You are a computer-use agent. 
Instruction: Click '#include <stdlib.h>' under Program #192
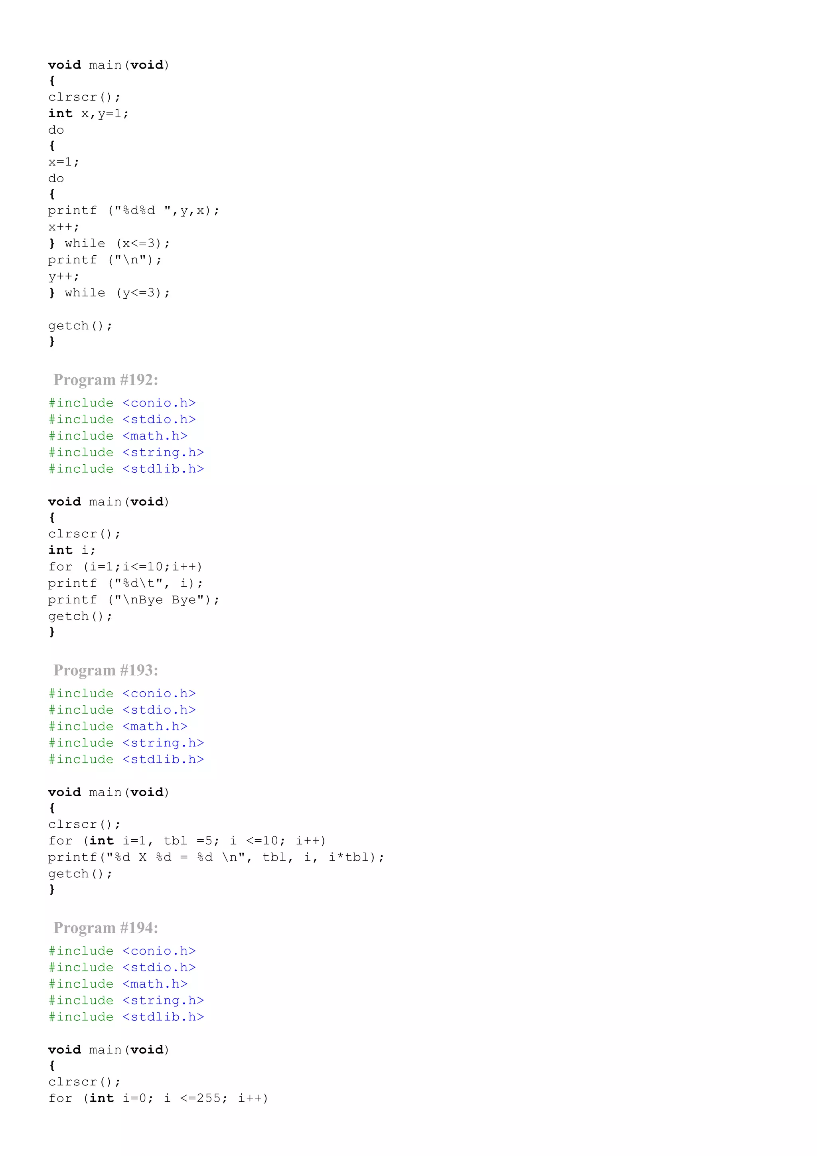[x=126, y=469]
